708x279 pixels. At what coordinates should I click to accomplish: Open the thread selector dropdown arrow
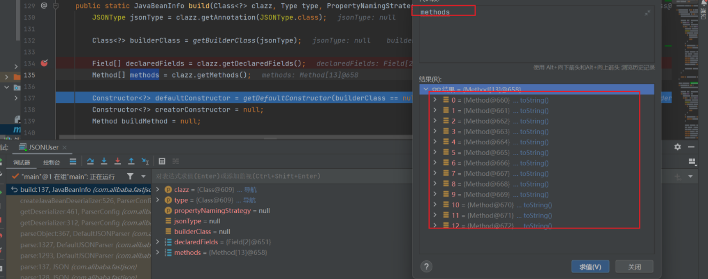[x=143, y=176]
